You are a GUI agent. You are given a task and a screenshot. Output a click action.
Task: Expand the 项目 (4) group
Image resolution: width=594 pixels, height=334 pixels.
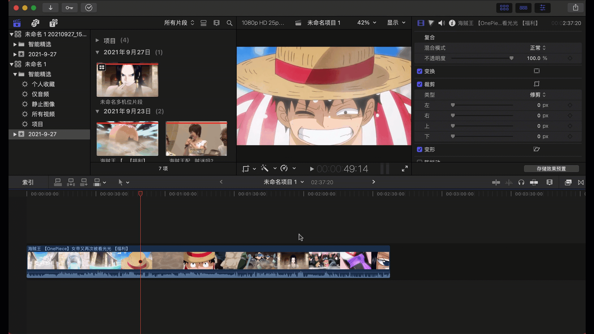pyautogui.click(x=97, y=41)
